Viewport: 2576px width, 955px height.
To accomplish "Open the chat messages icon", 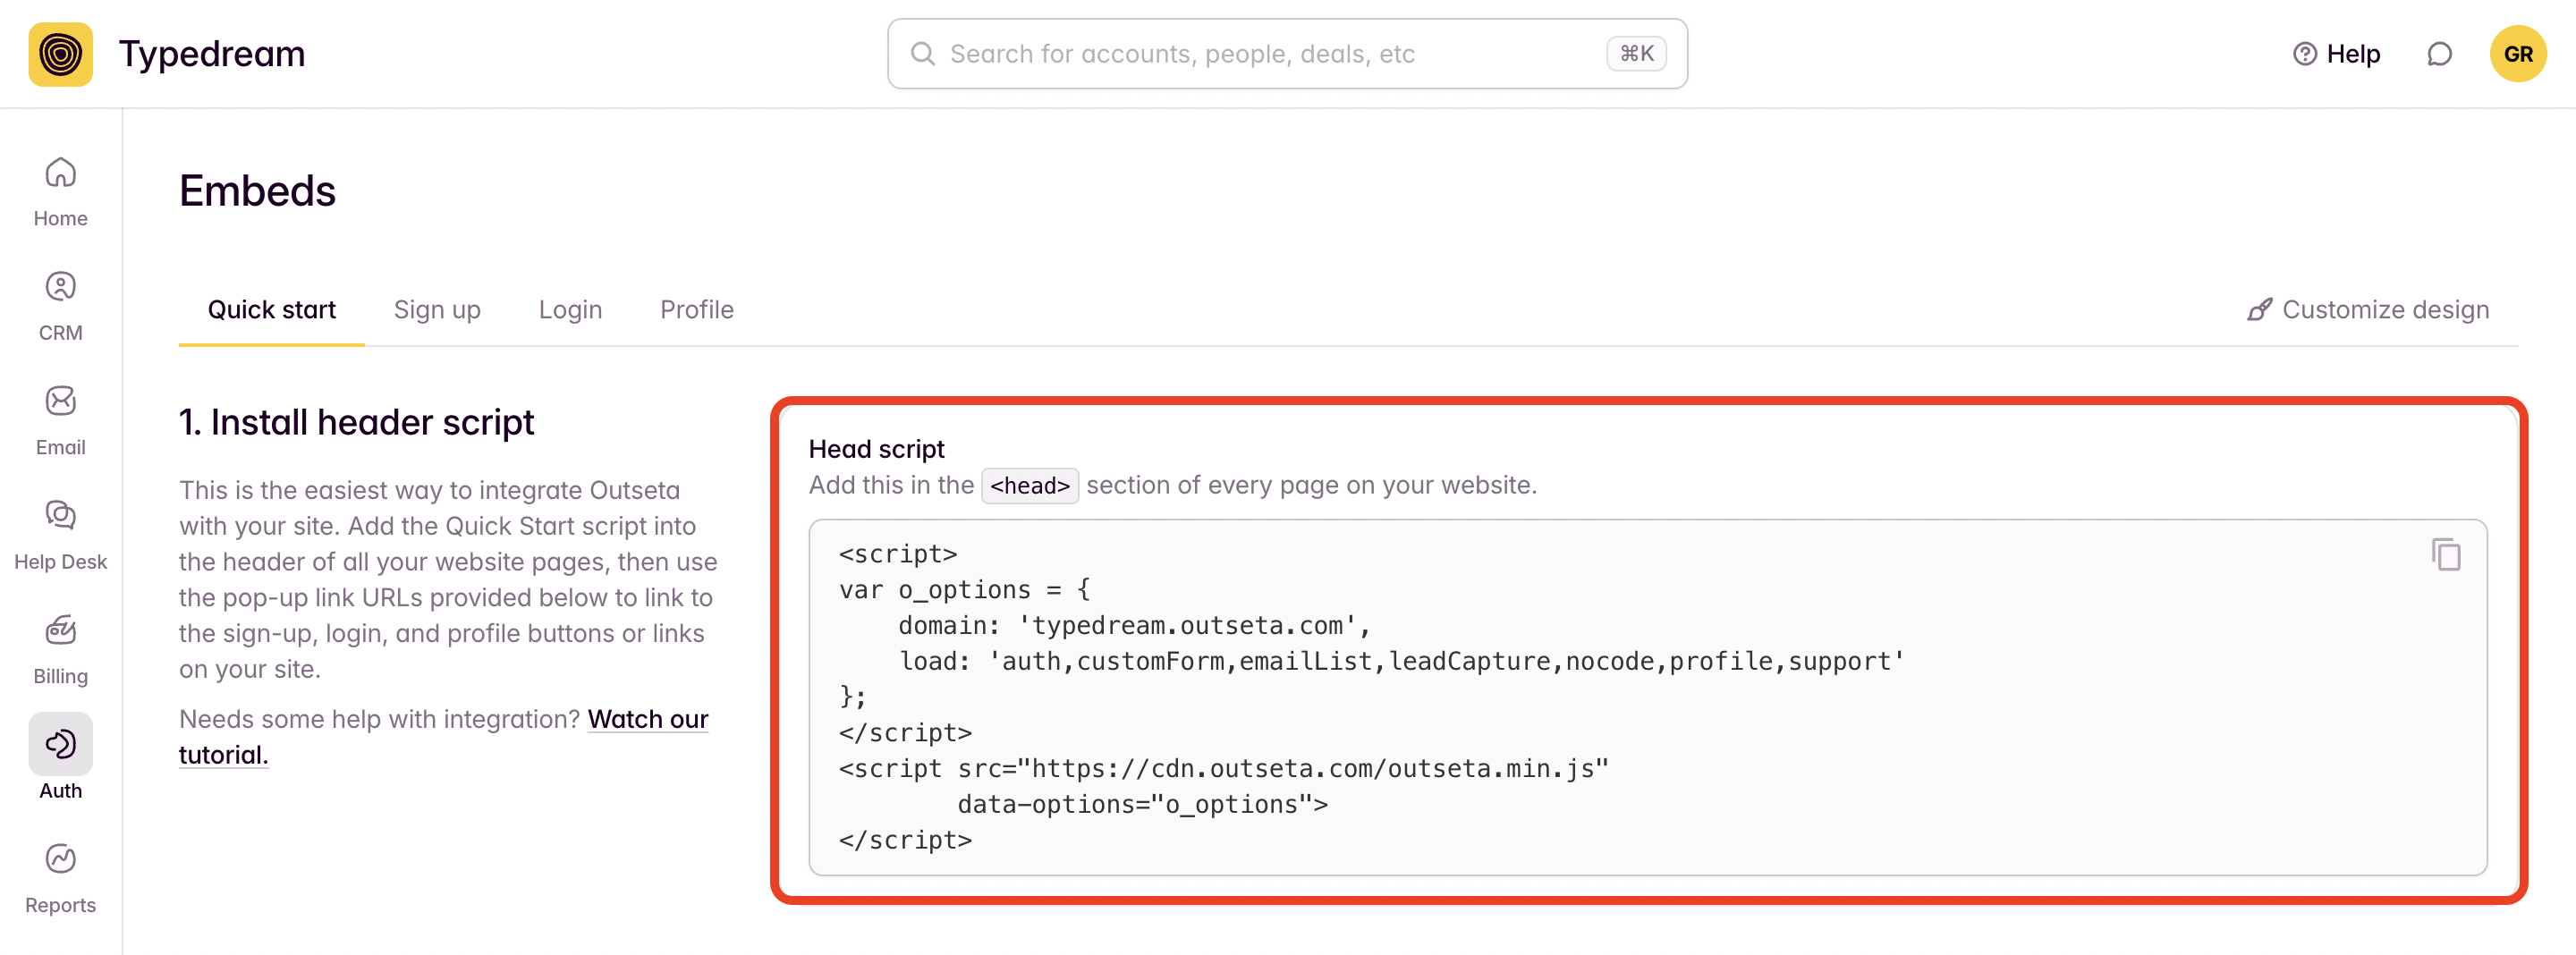I will tap(2439, 54).
